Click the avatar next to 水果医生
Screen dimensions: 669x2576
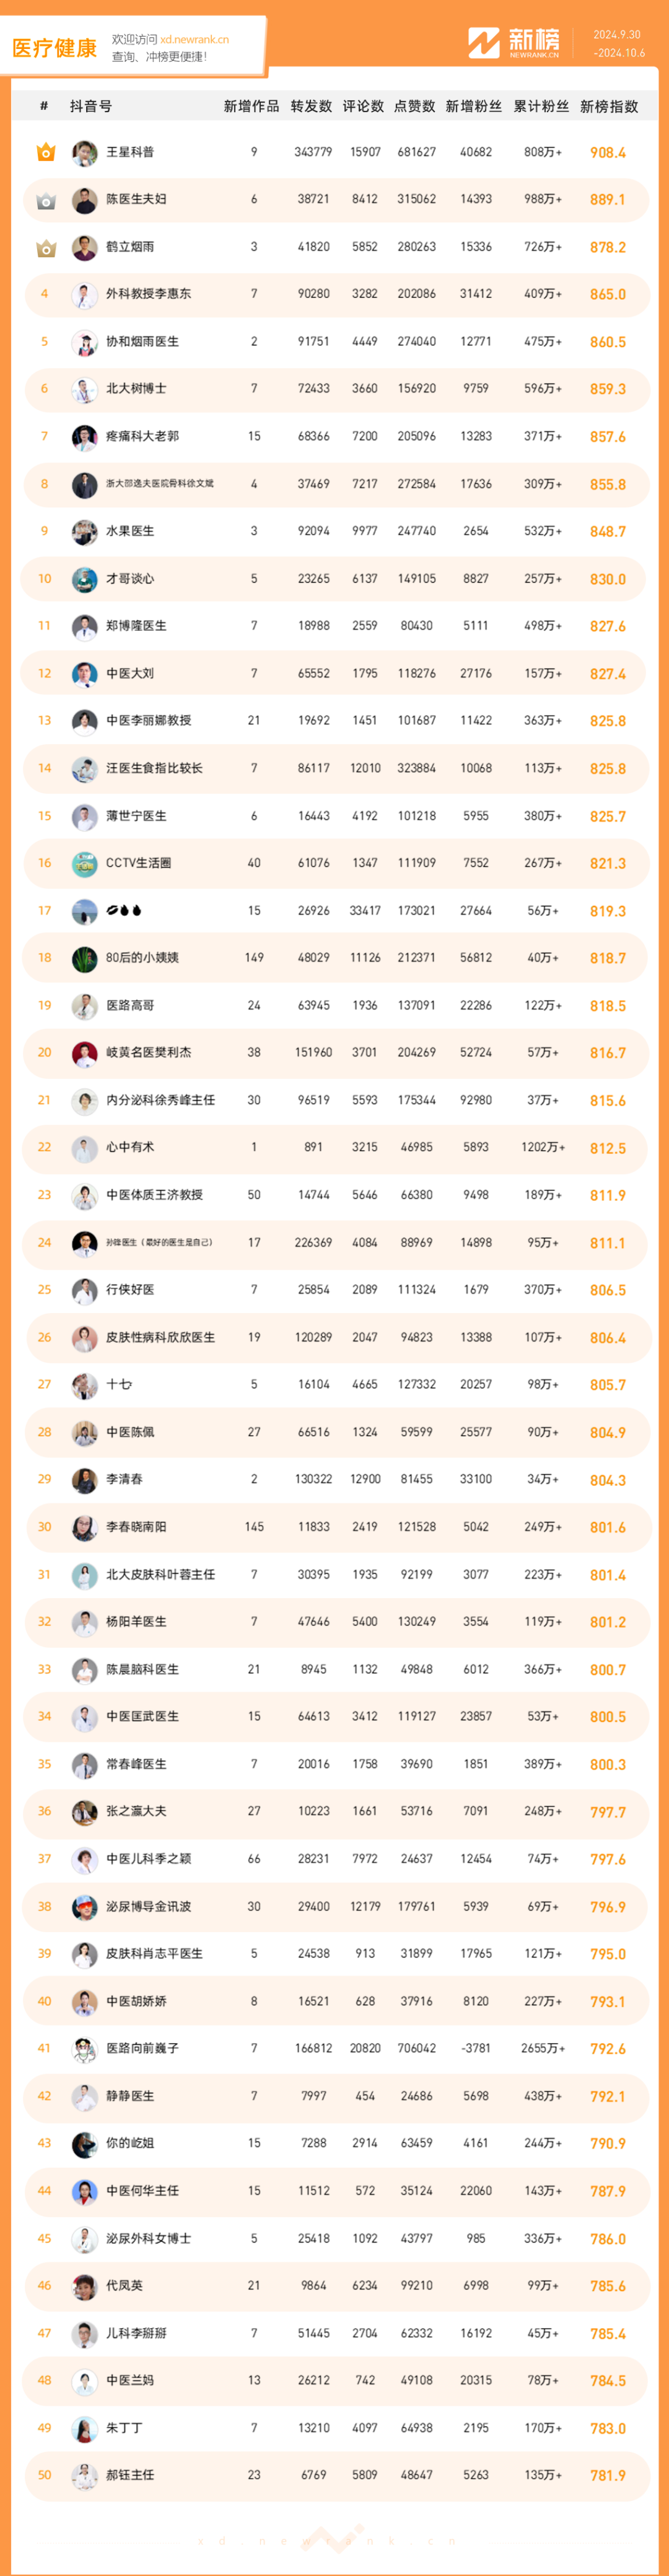(84, 532)
